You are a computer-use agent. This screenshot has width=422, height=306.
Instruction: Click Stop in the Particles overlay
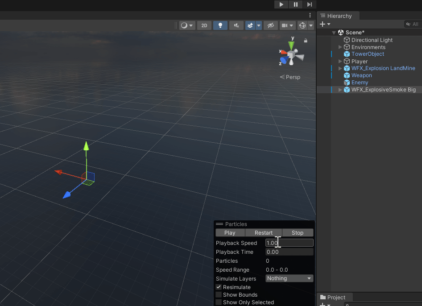pyautogui.click(x=298, y=233)
